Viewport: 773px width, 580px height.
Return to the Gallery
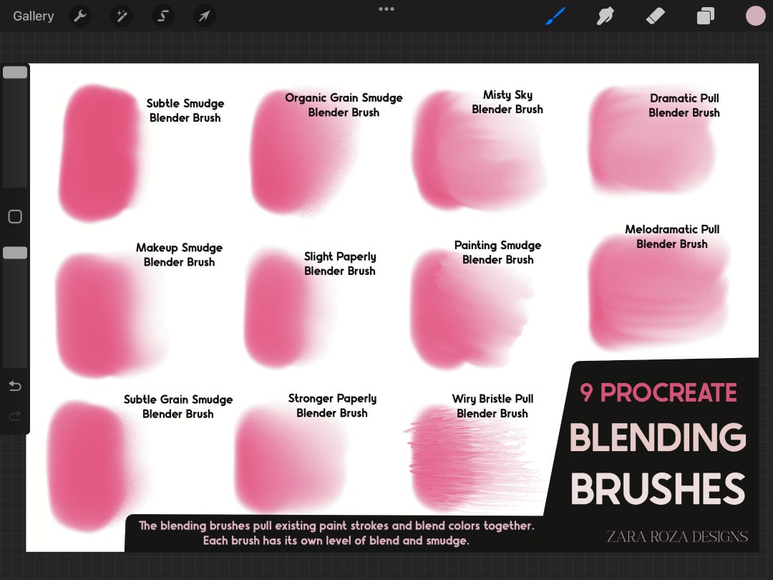pyautogui.click(x=33, y=15)
